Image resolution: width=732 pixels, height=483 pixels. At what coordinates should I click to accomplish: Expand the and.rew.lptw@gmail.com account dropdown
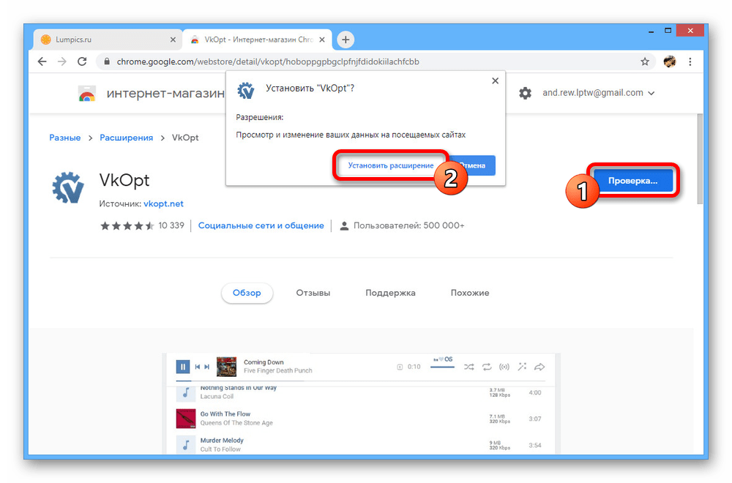pos(599,93)
